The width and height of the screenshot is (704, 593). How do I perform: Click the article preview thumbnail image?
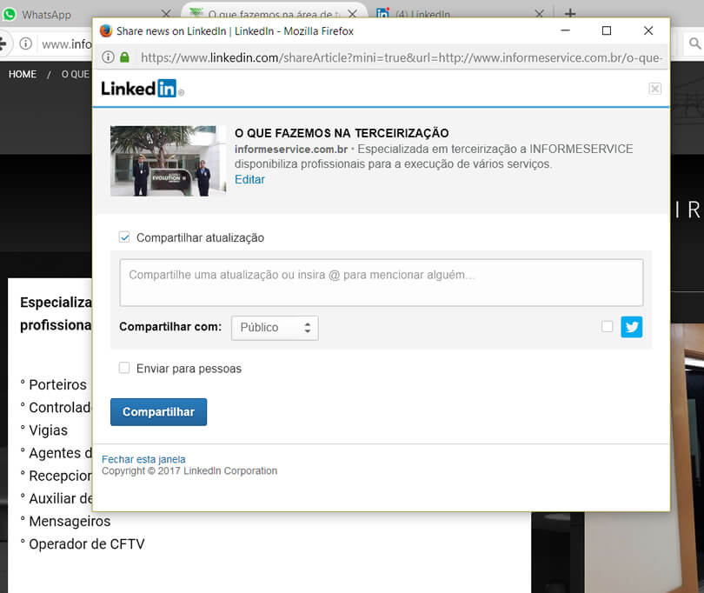click(x=169, y=161)
